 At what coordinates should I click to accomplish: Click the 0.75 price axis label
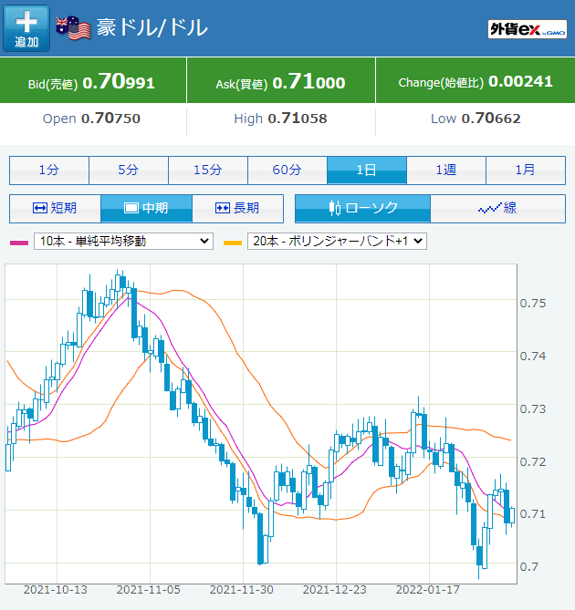pos(533,303)
